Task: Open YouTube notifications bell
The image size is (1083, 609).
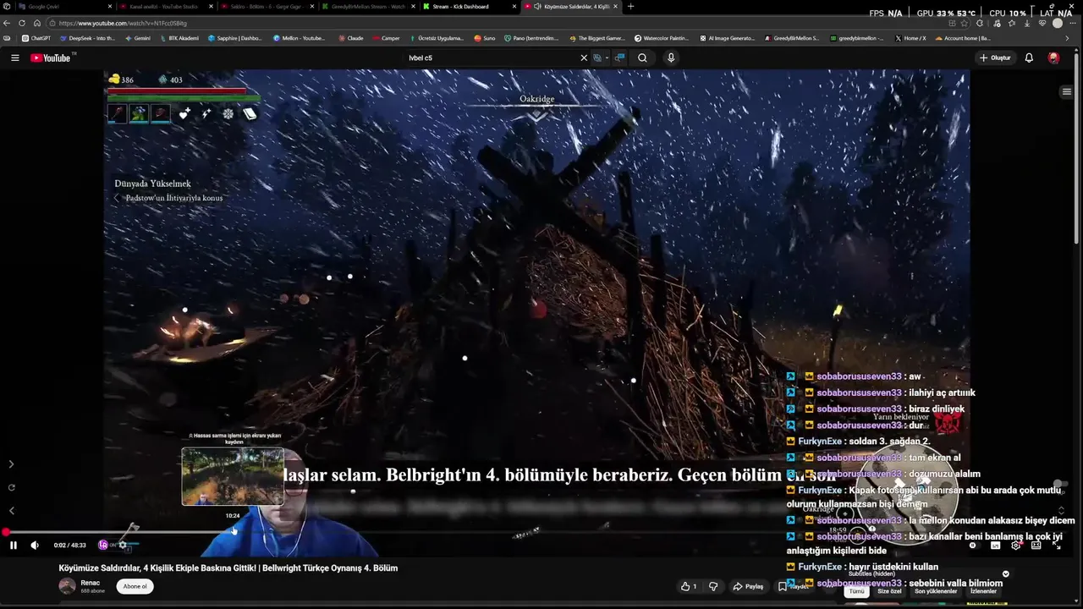Action: (x=1029, y=58)
